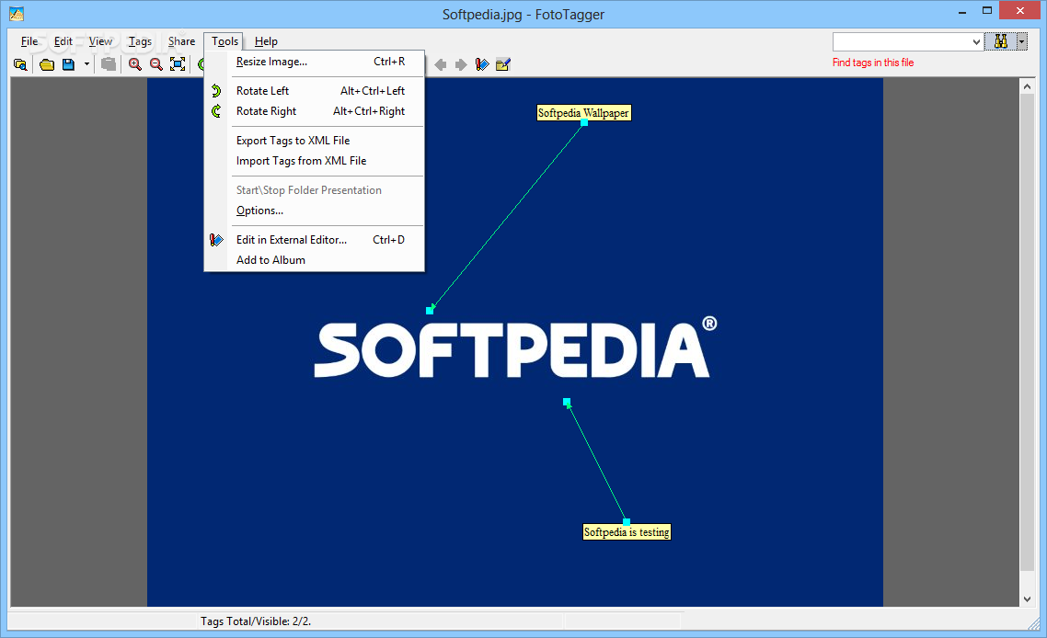The height and width of the screenshot is (638, 1047).
Task: Click the previous image arrow icon
Action: (440, 64)
